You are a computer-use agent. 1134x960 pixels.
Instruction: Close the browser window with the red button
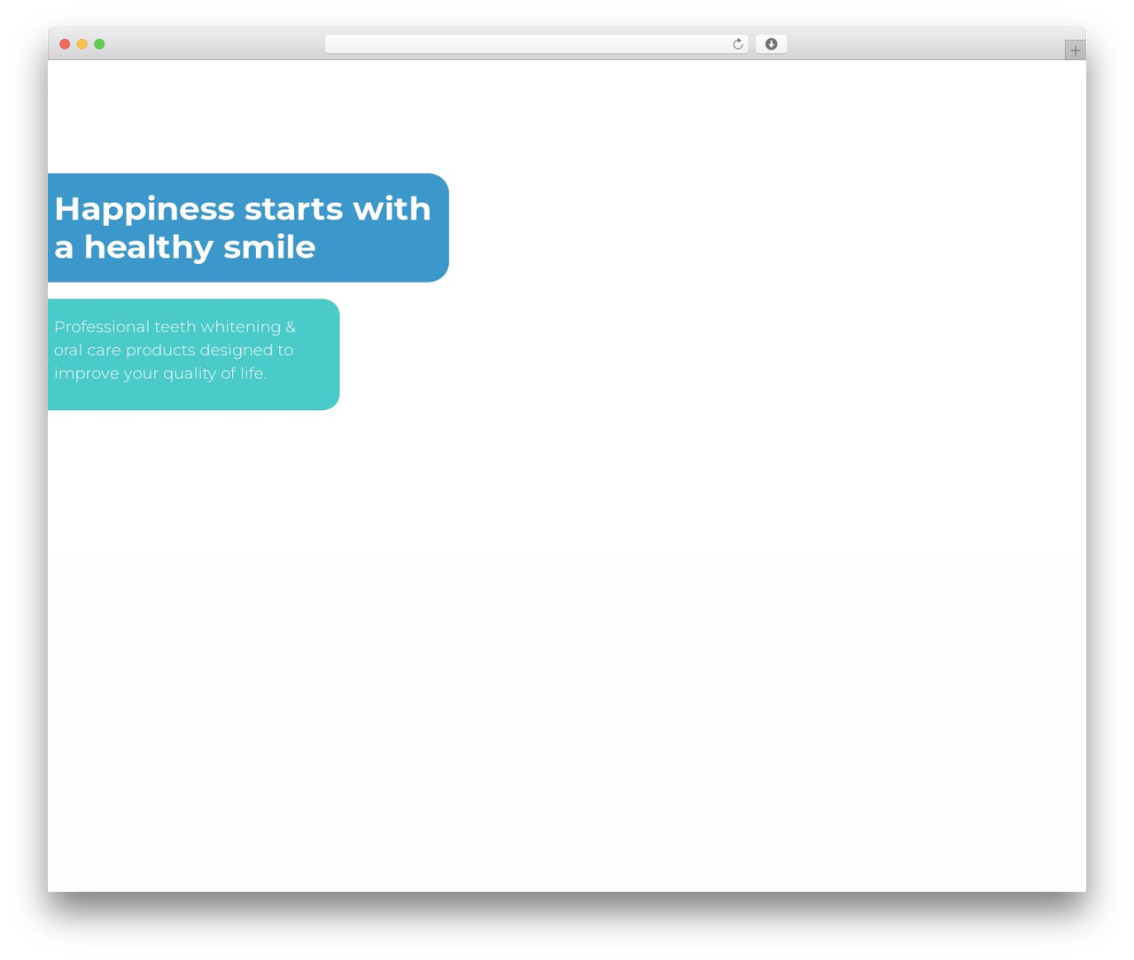tap(65, 44)
